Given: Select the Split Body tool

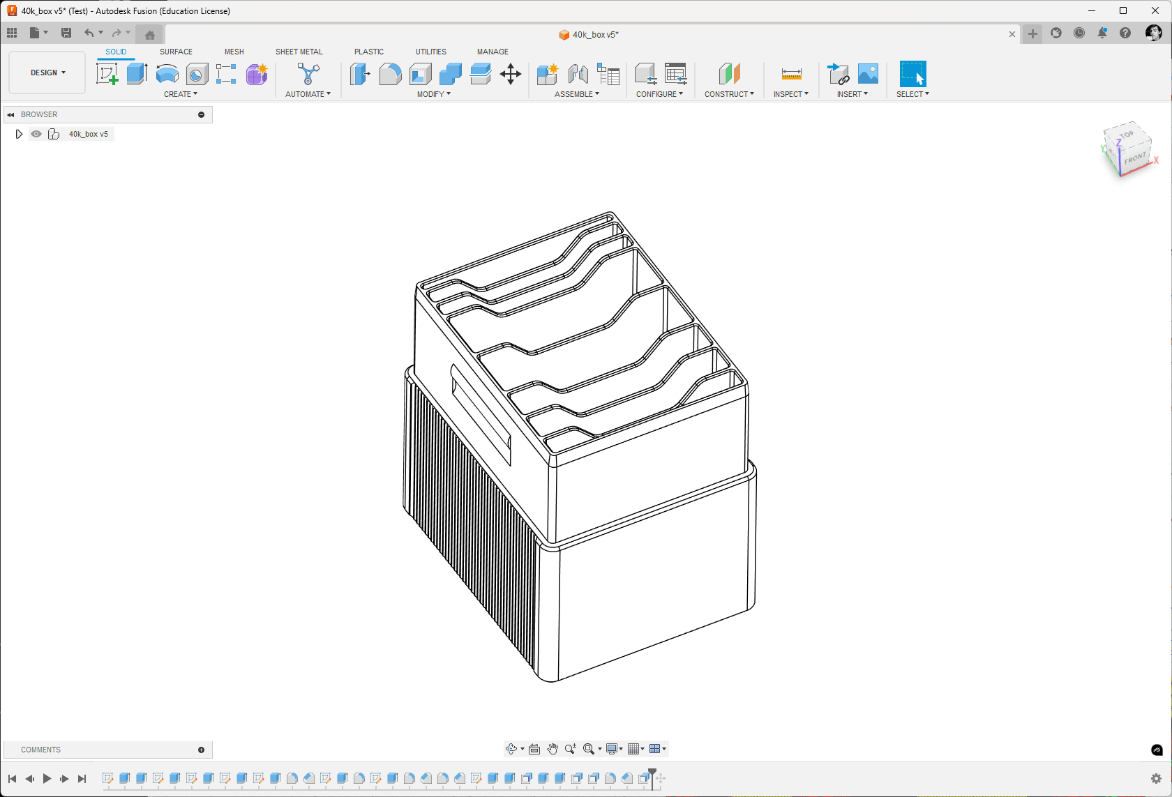Looking at the screenshot, I should (480, 73).
